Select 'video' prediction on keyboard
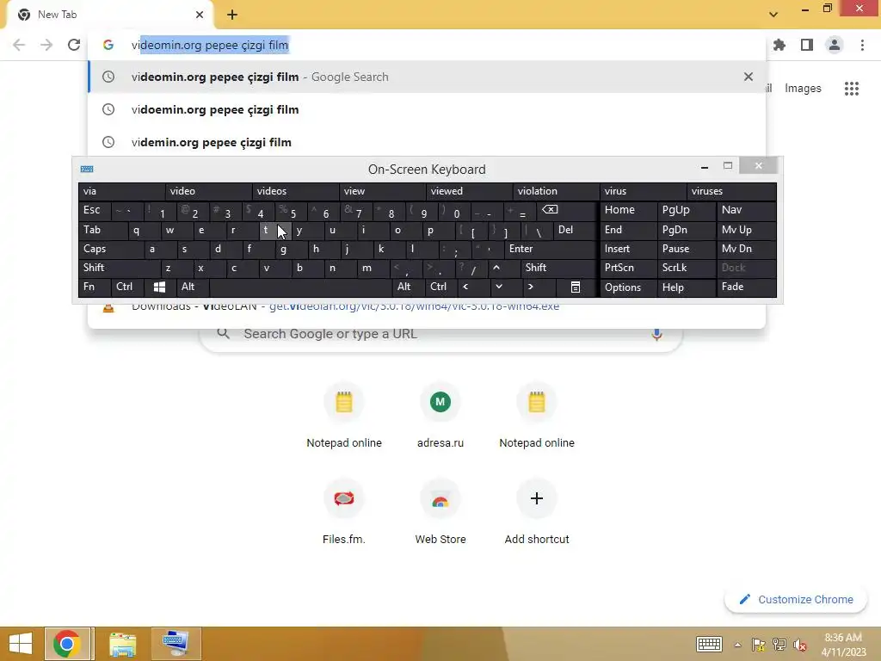The width and height of the screenshot is (881, 661). pyautogui.click(x=208, y=191)
